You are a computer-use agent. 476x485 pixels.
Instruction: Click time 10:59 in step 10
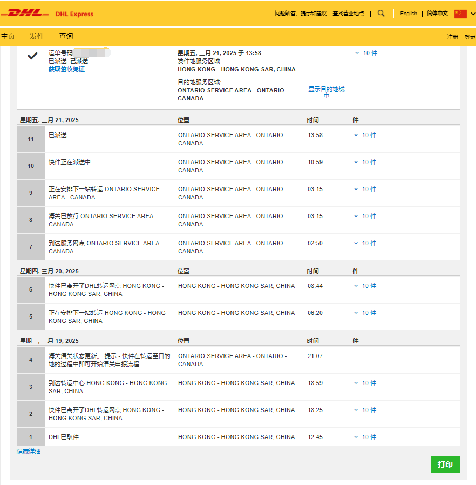pyautogui.click(x=315, y=162)
